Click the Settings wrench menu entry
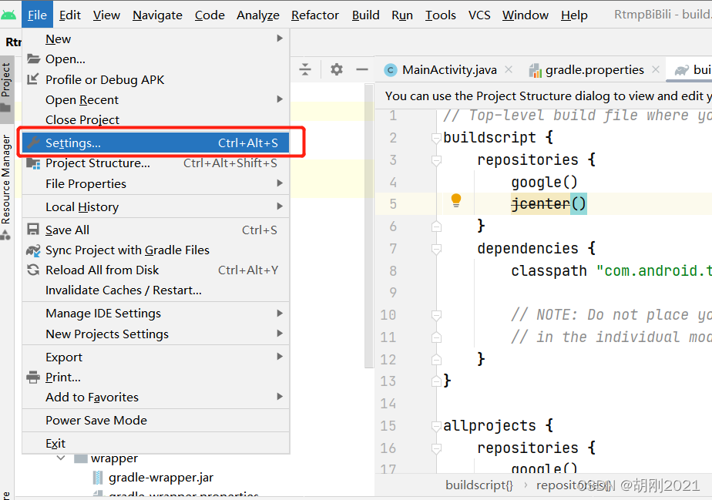Screen dimensions: 712x500 (x=73, y=143)
